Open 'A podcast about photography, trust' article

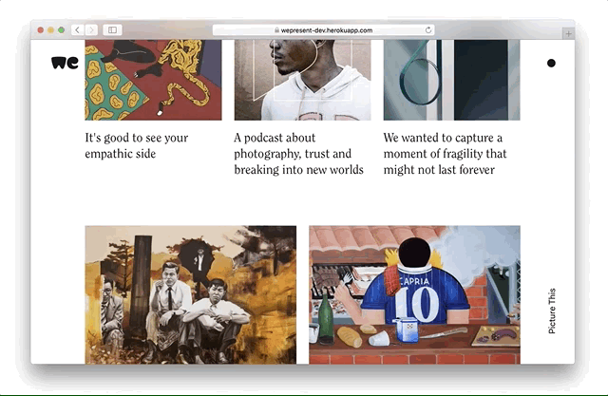tap(298, 154)
